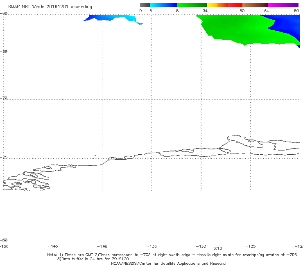Screen dimensions: 303x266
Task: Click the cyan-to-blue segment of the color bar
Action: point(163,5)
